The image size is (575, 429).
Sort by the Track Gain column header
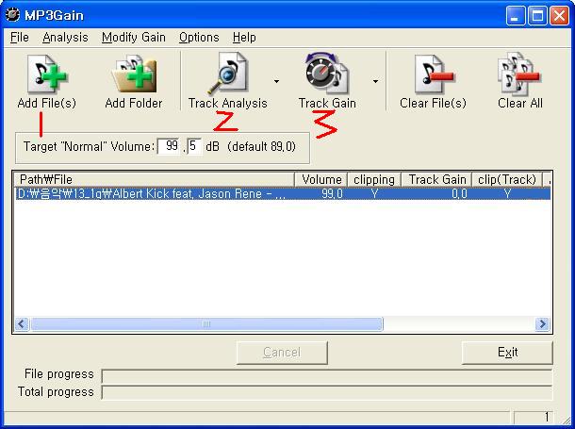click(x=436, y=179)
